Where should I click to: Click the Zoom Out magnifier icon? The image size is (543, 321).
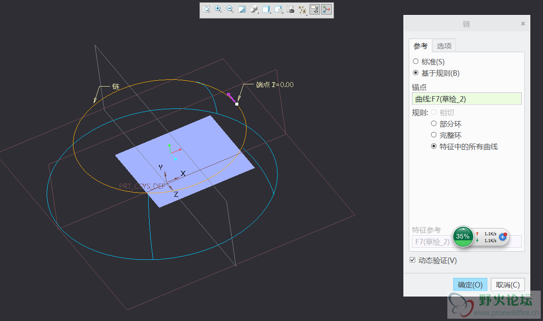click(230, 10)
